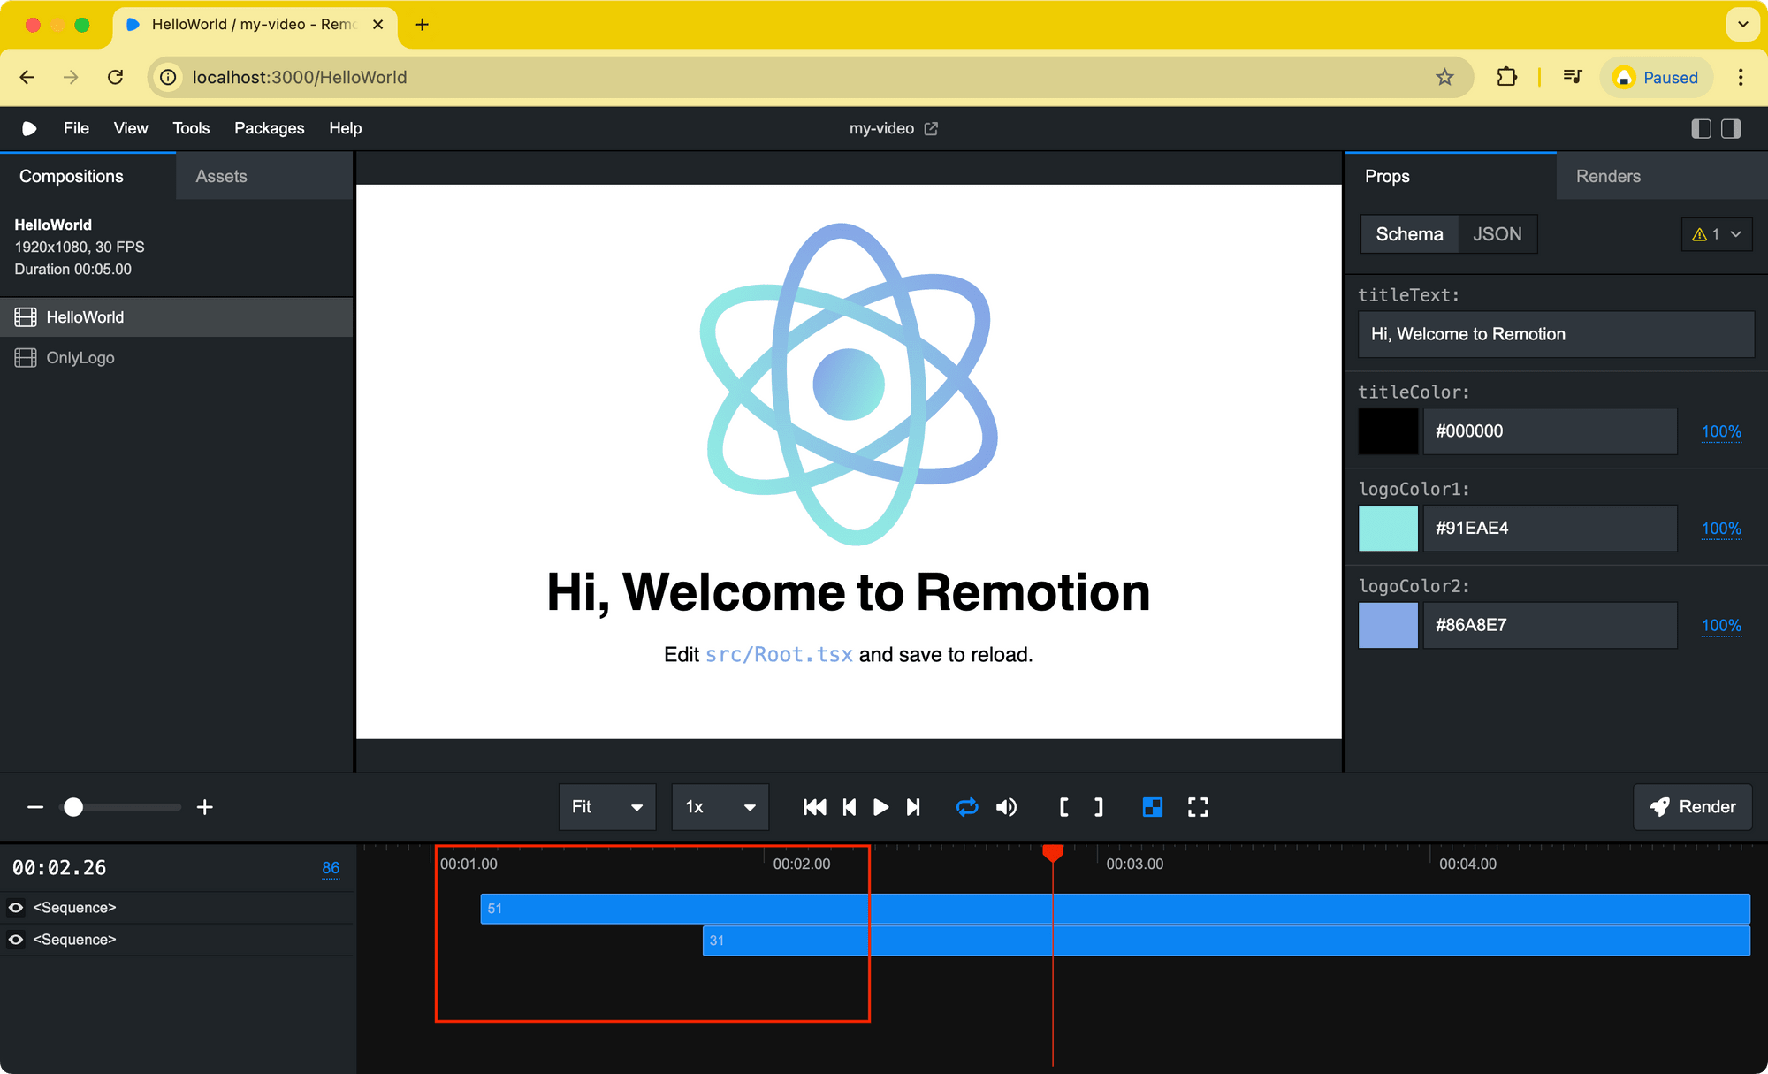Screen dimensions: 1768x1074
Task: Select the Props tab
Action: pos(1451,176)
